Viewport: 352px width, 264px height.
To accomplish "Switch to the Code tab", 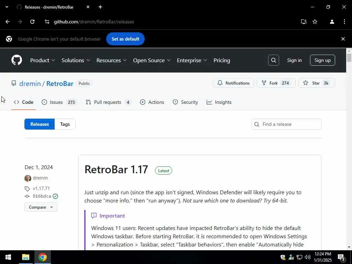I will coord(24,102).
